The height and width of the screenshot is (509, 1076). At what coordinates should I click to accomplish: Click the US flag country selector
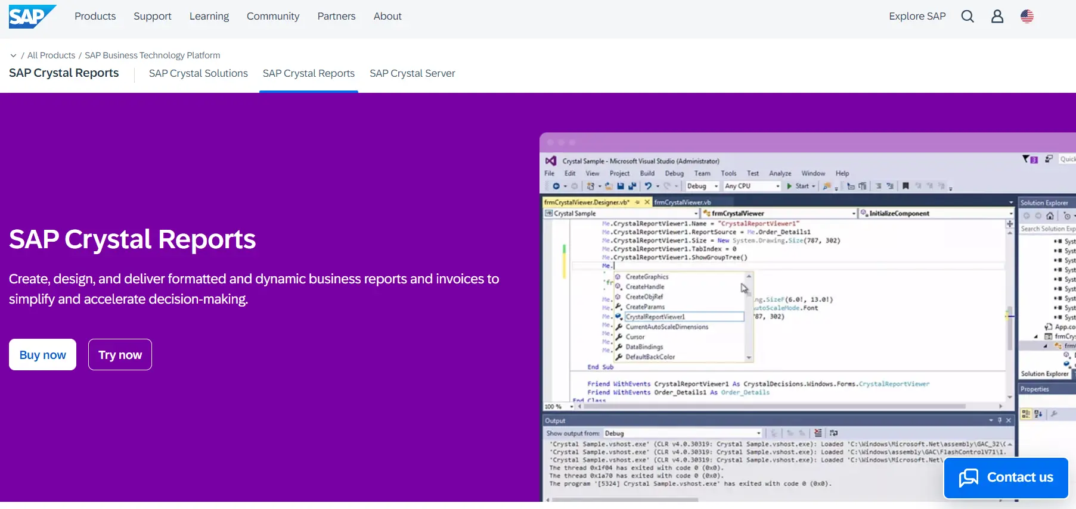point(1027,16)
